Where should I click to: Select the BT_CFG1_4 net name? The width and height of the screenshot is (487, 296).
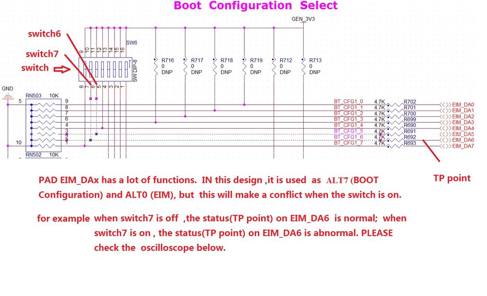pos(348,125)
